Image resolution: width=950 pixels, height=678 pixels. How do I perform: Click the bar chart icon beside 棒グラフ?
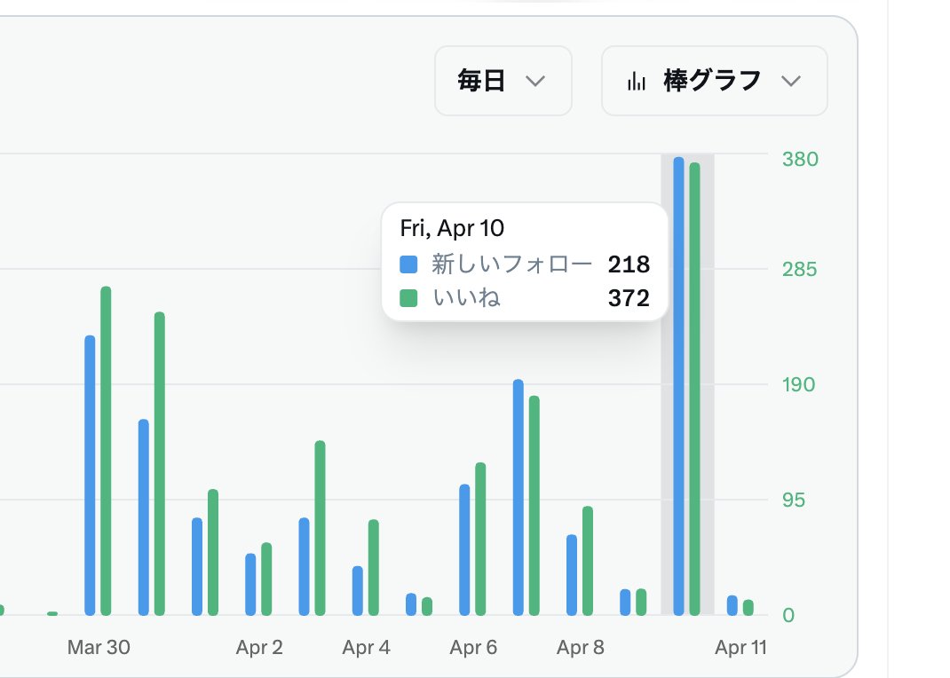point(637,81)
